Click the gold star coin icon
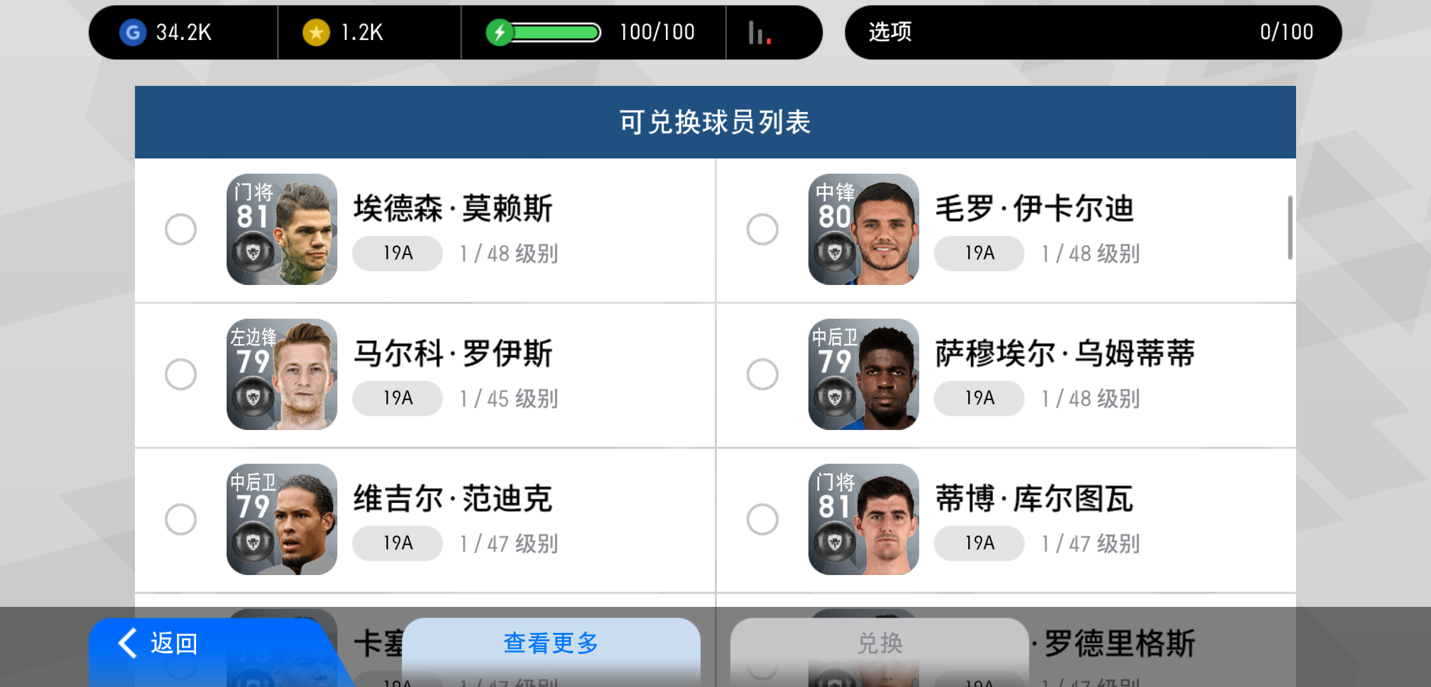 pos(316,32)
